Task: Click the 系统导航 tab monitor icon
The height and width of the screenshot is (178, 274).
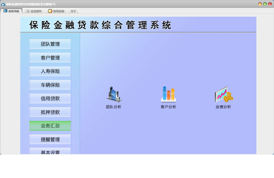Action: coord(5,11)
